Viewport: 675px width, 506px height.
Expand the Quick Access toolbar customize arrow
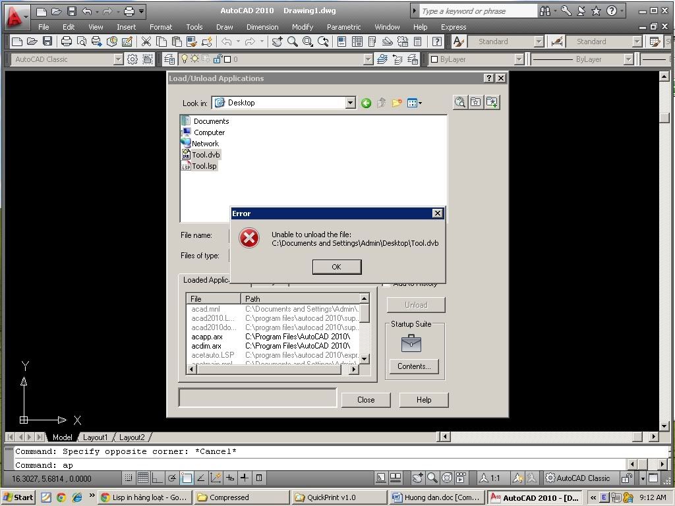pyautogui.click(x=141, y=11)
